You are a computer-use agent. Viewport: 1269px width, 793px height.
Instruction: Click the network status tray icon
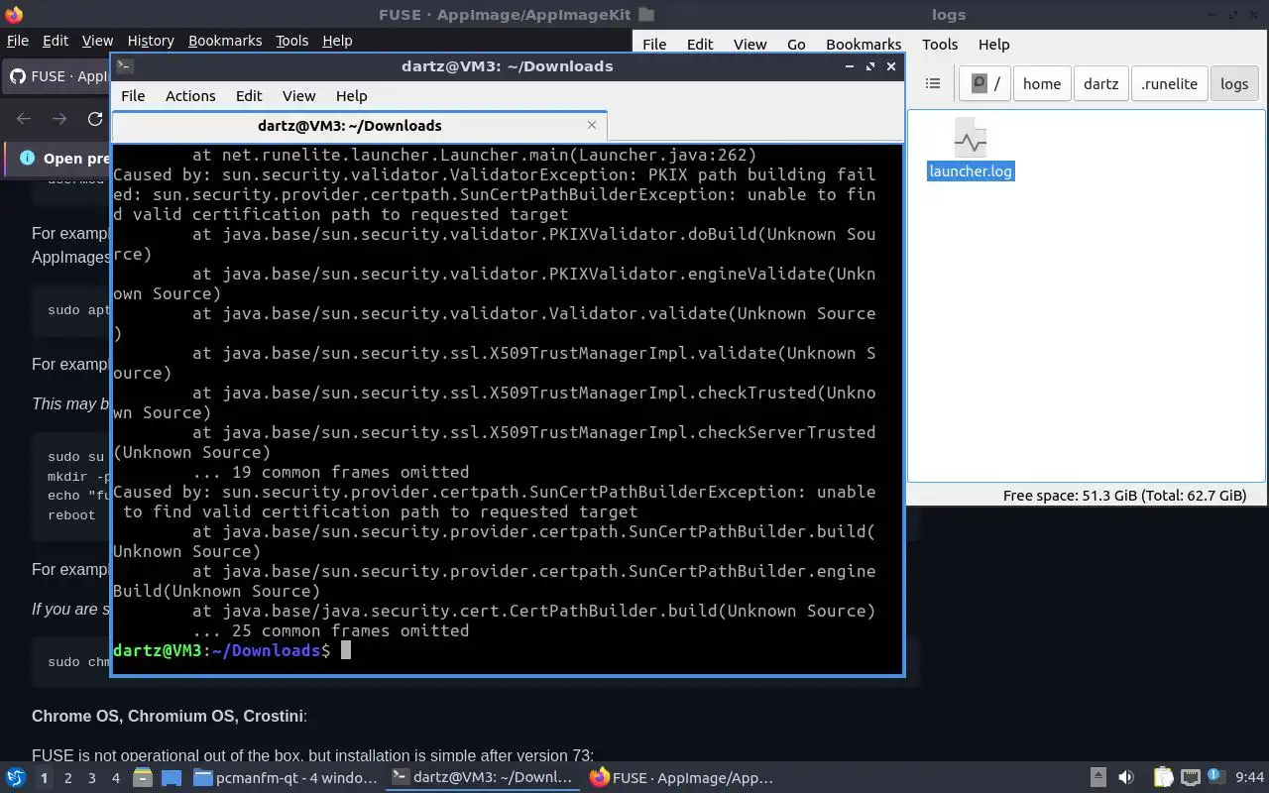1191,778
